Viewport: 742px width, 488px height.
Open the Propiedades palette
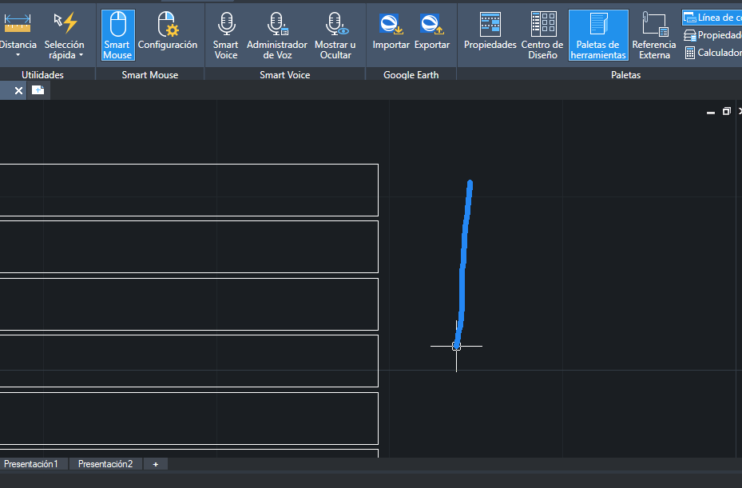pos(490,31)
